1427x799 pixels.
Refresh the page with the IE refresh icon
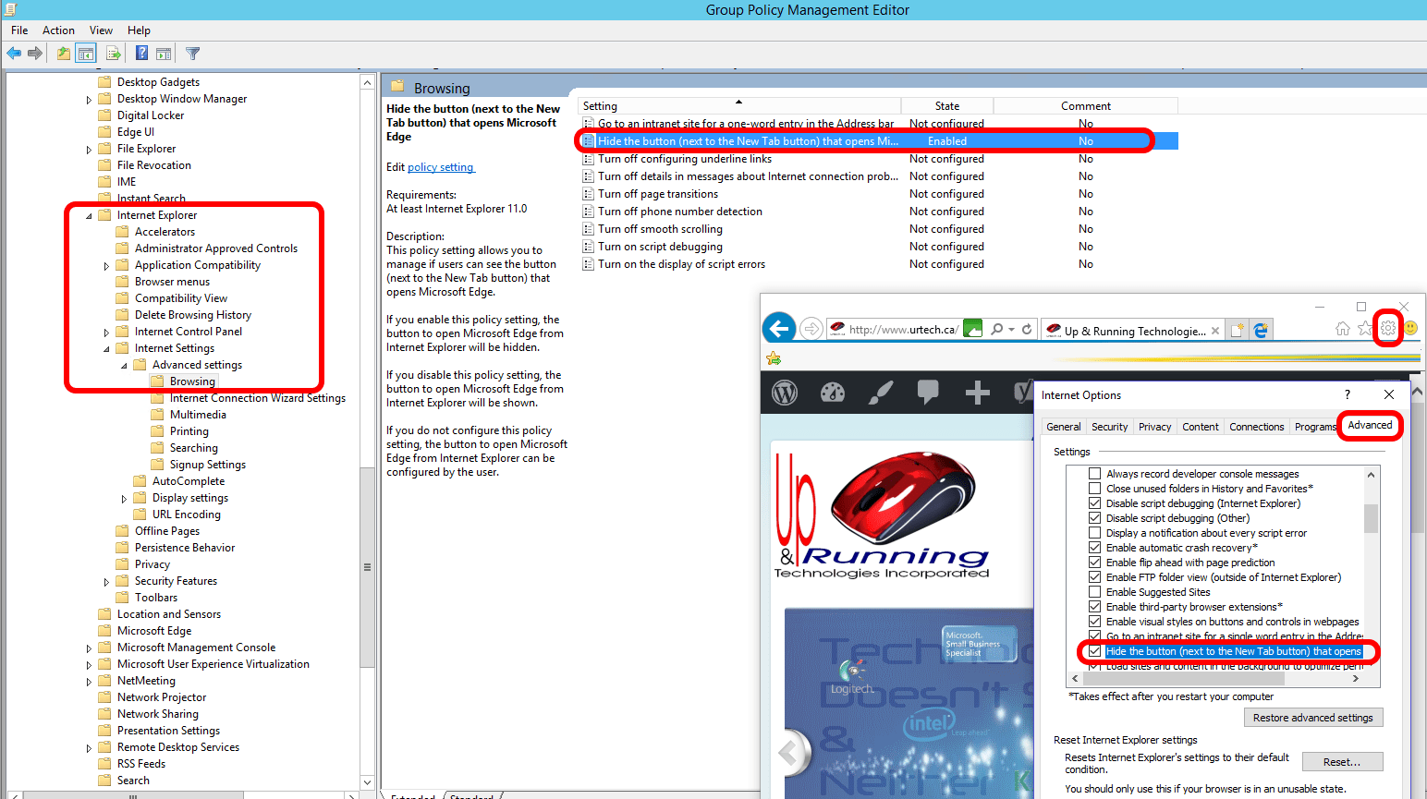point(1029,329)
